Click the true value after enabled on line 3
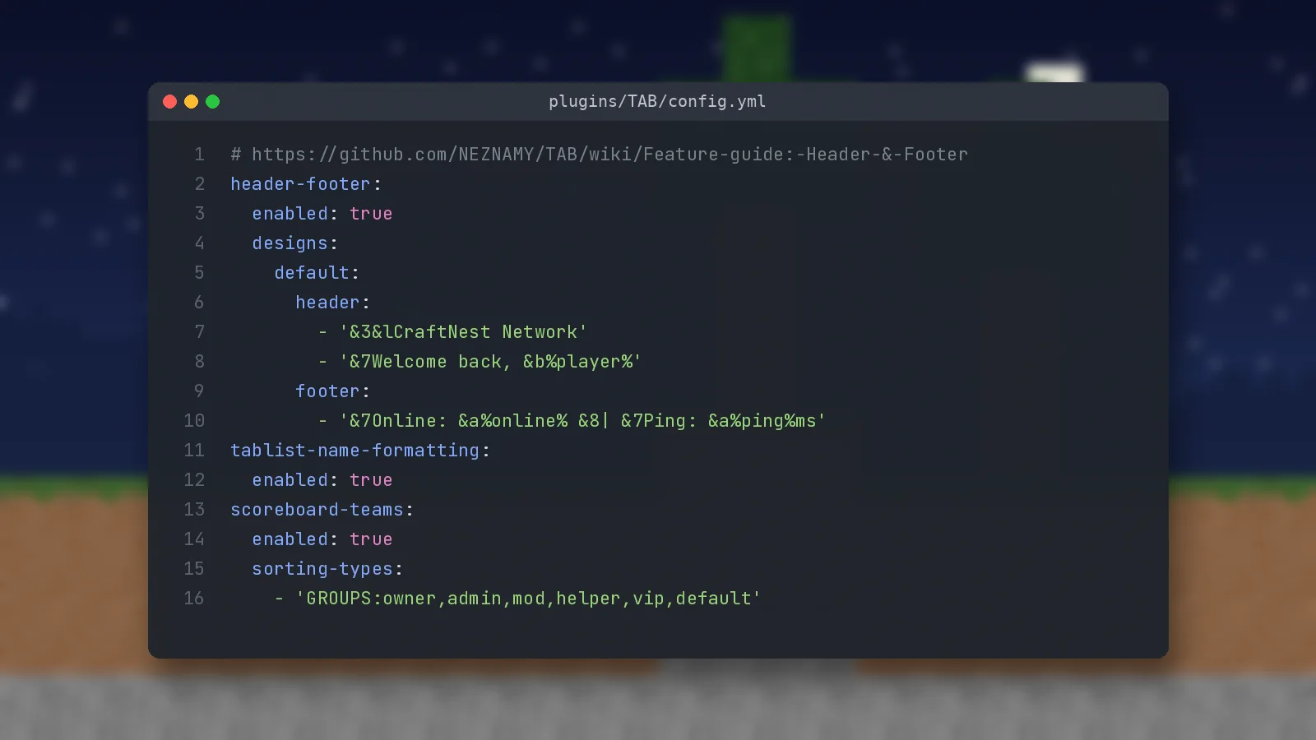1316x740 pixels. (x=371, y=214)
